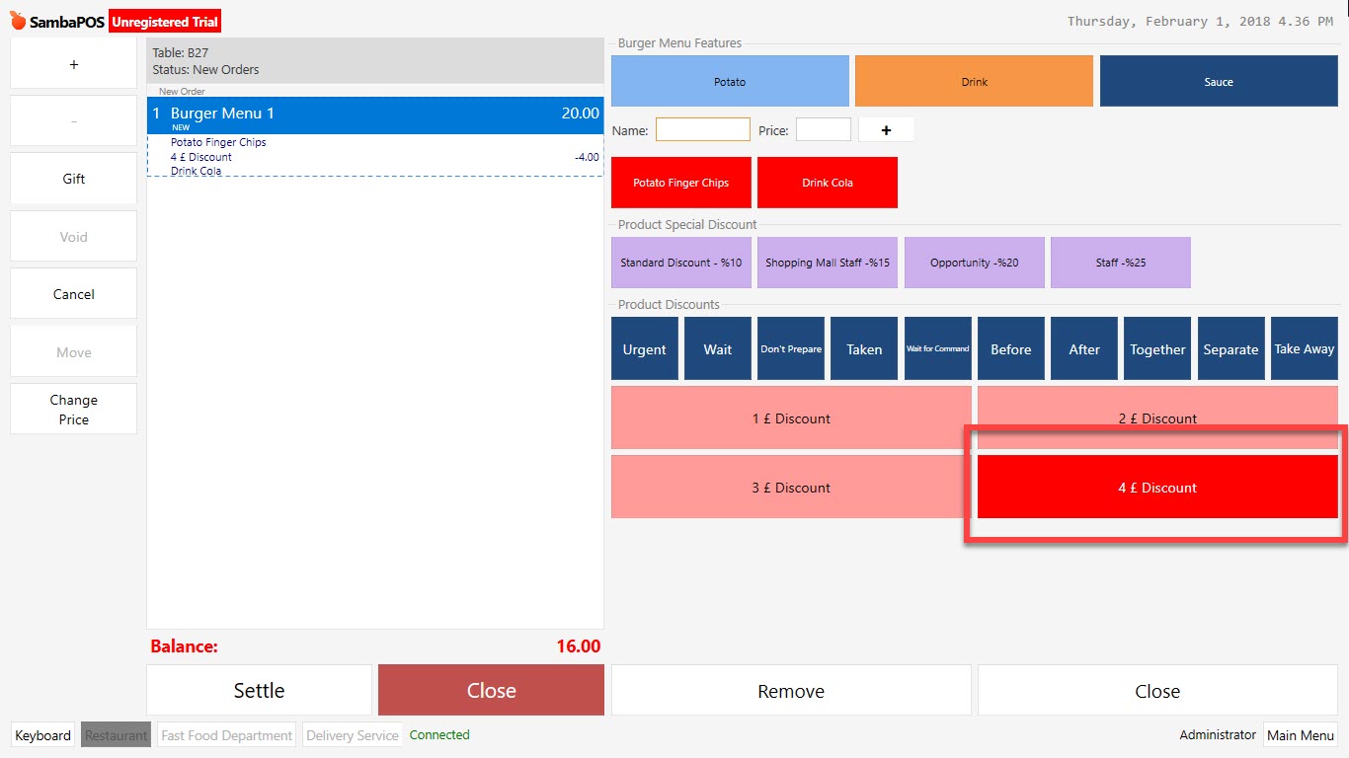The image size is (1349, 758).
Task: Apply the Staff -%25 discount
Action: pos(1121,262)
